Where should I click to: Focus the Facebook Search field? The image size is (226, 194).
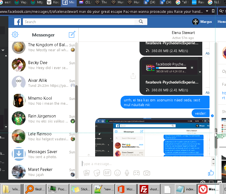click(79, 22)
